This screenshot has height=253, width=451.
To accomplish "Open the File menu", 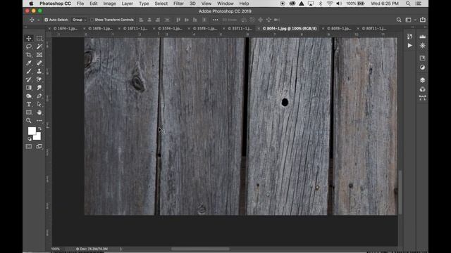I will (x=80, y=4).
